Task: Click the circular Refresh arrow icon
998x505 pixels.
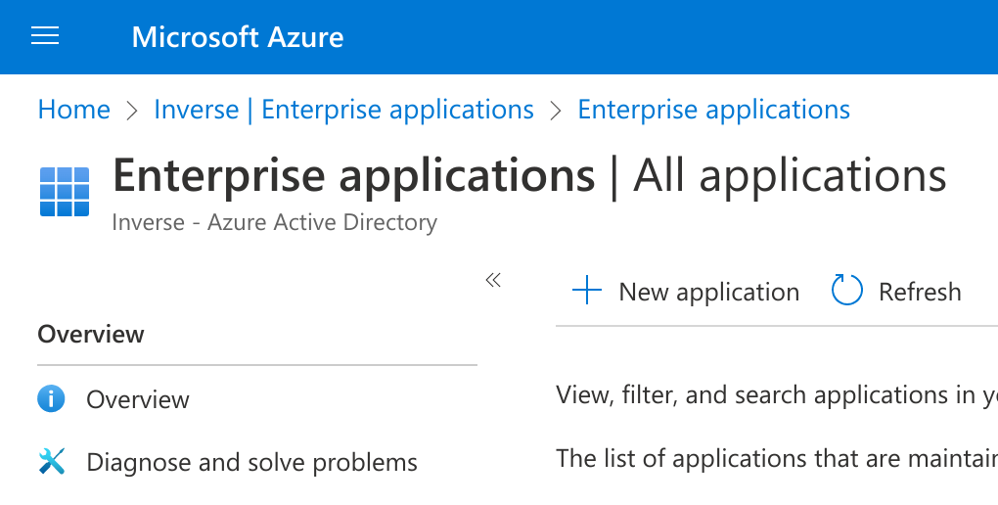Action: click(x=846, y=291)
